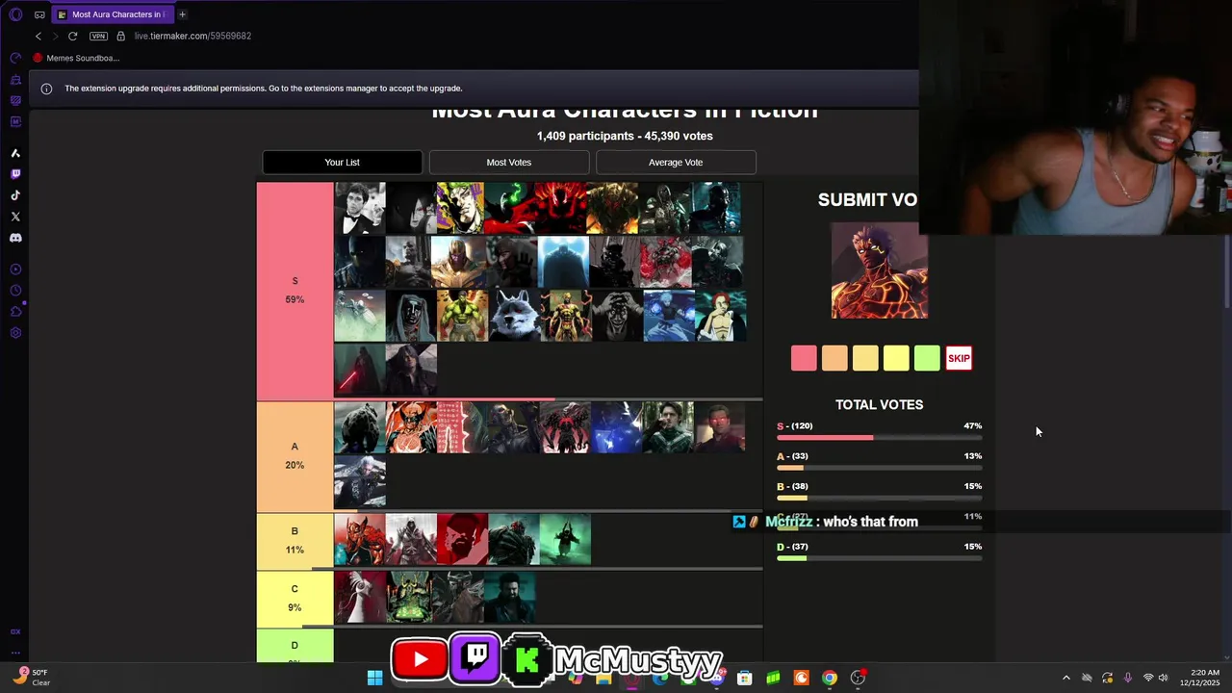
Task: Open OBS Studio from the taskbar
Action: [857, 678]
